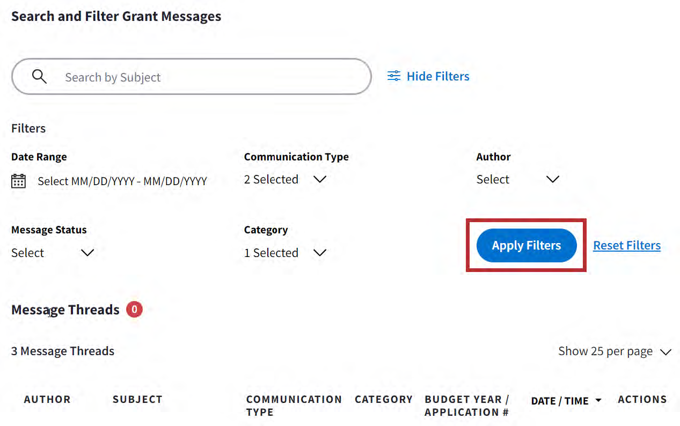Screen dimensions: 680x426
Task: Open the Author dropdown
Action: coord(518,179)
